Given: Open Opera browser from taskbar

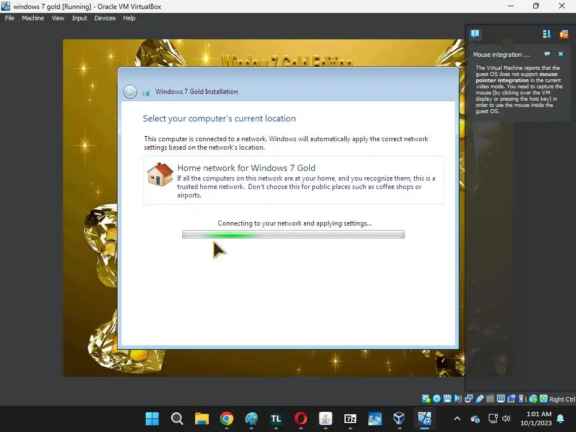Looking at the screenshot, I should (x=301, y=418).
